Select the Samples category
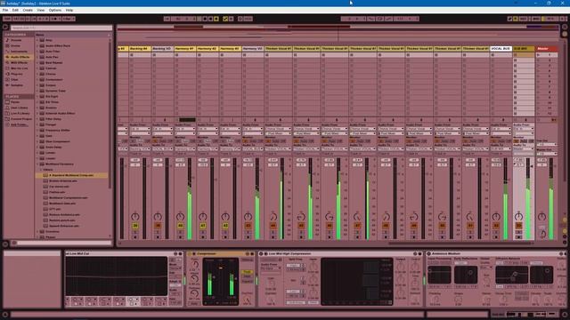Image resolution: width=570 pixels, height=320 pixels. [x=17, y=85]
